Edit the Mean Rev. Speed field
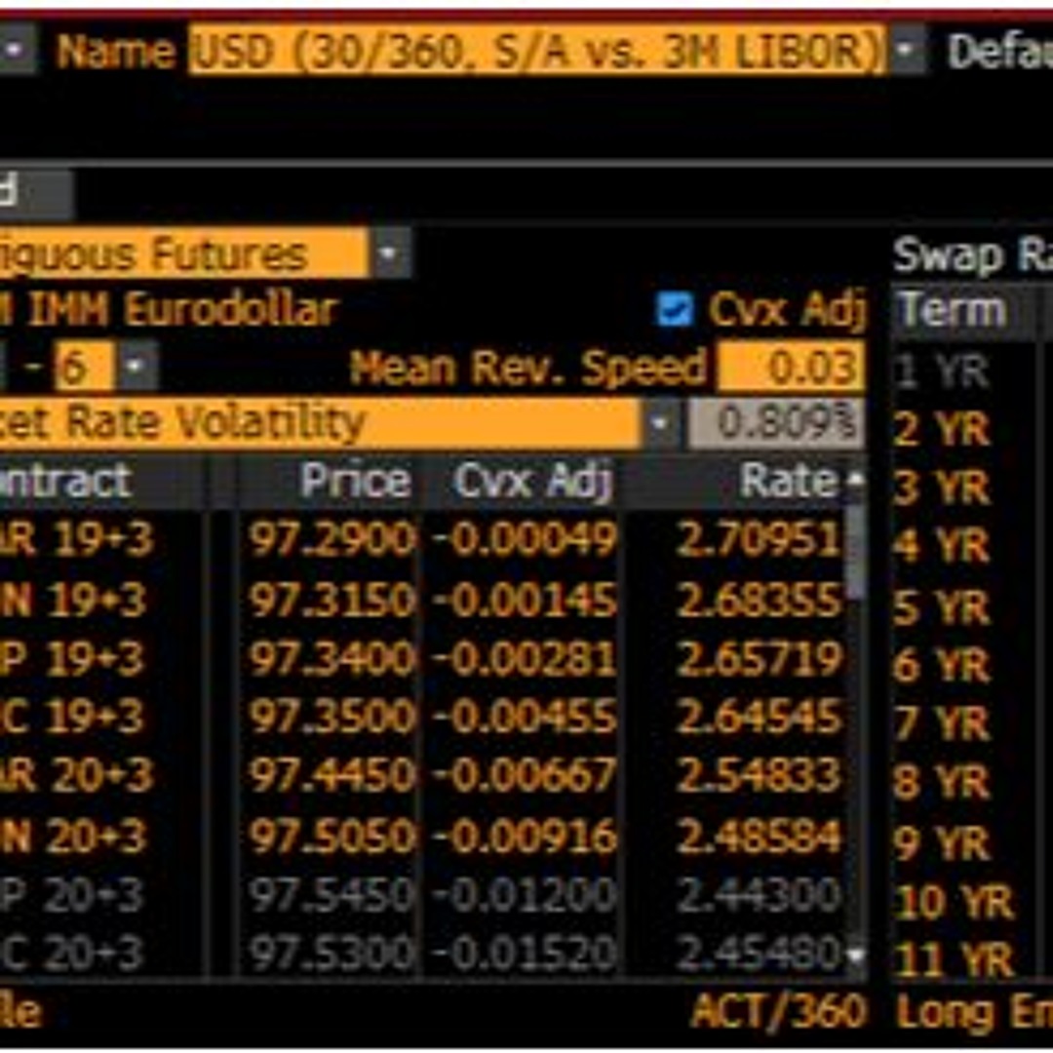Screen dimensions: 1053x1053 (791, 369)
